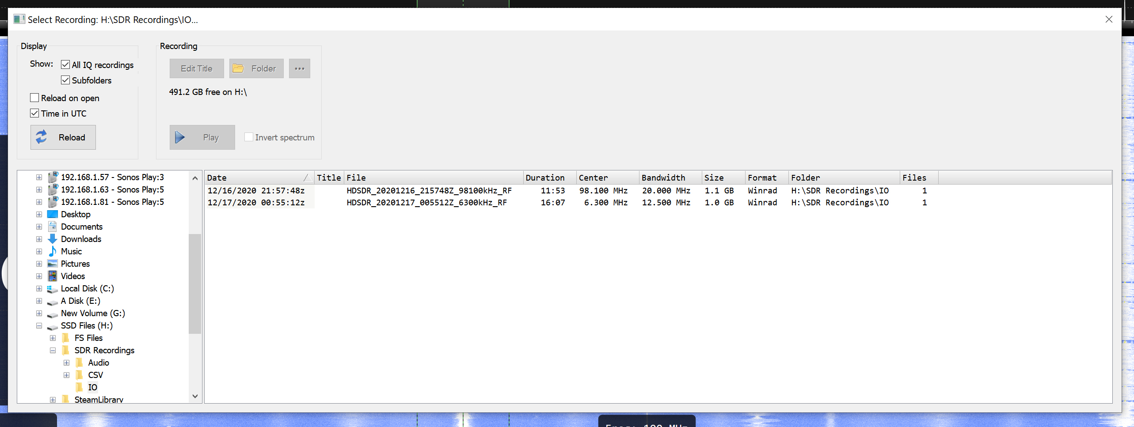Select the IO folder icon
The image size is (1134, 427).
tap(79, 387)
